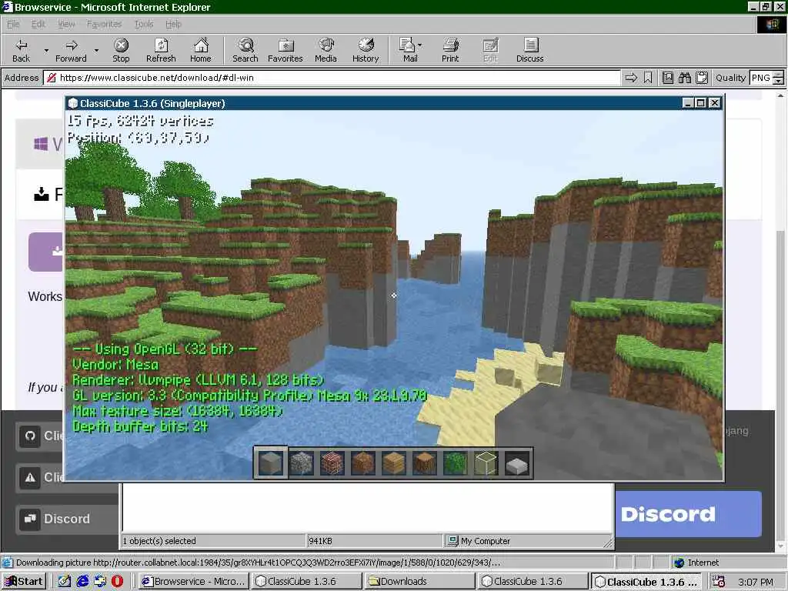Open the Favorites pane toolbar button
This screenshot has width=788, height=591.
[x=285, y=45]
